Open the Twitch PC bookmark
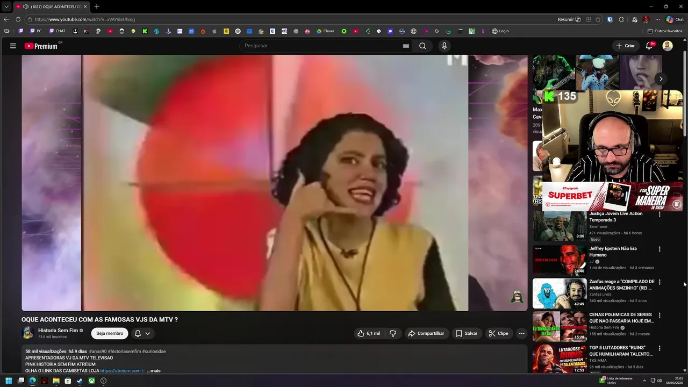Viewport: 688px width, 387px height. [36, 31]
